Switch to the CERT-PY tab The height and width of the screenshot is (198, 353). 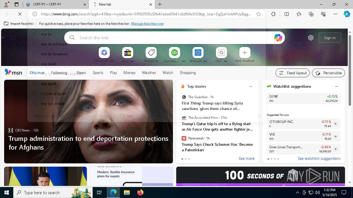pos(56,4)
